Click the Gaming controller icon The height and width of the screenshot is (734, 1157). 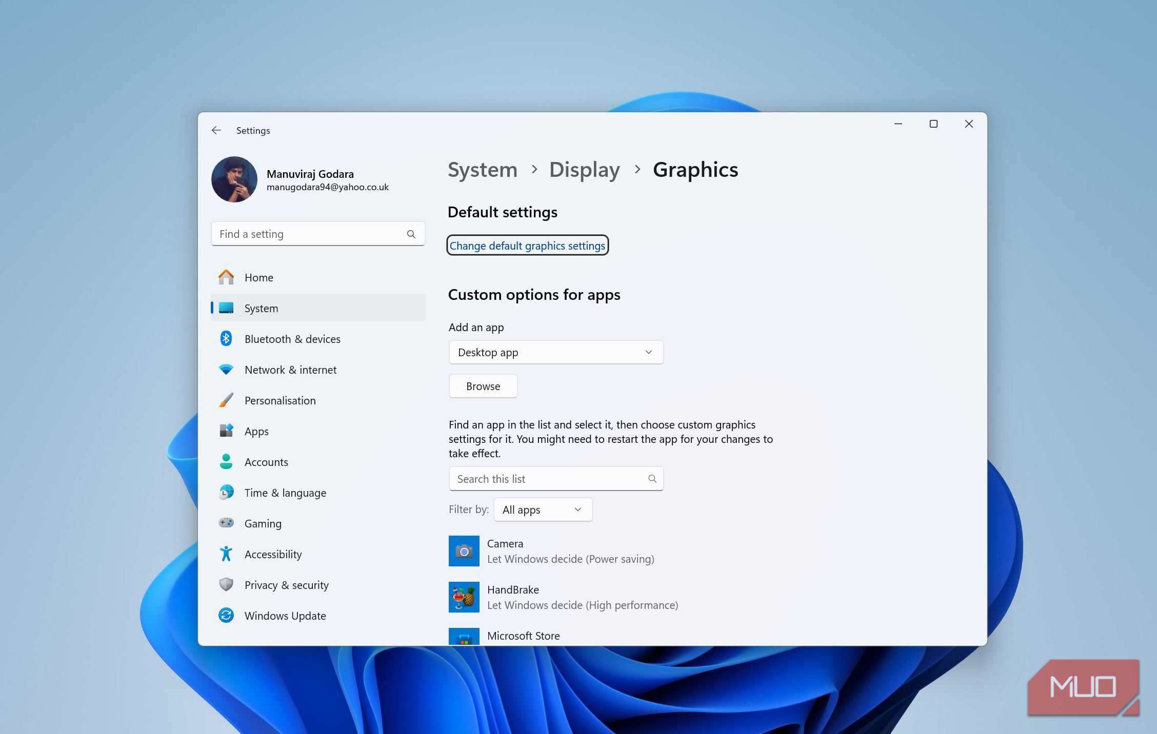tap(226, 523)
